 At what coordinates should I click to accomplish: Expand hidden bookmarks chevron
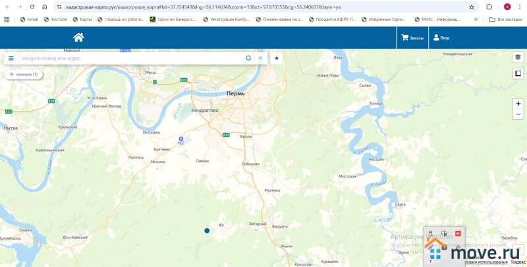click(476, 19)
